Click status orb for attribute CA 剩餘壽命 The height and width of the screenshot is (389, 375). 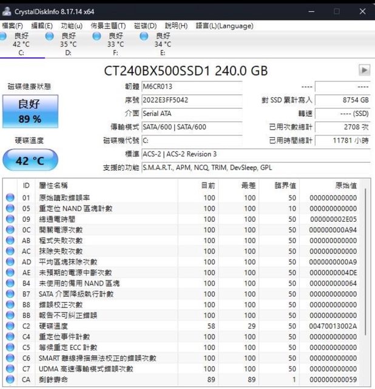(10, 380)
